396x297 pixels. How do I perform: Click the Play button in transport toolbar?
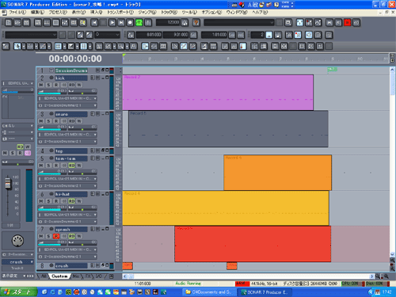(112, 23)
